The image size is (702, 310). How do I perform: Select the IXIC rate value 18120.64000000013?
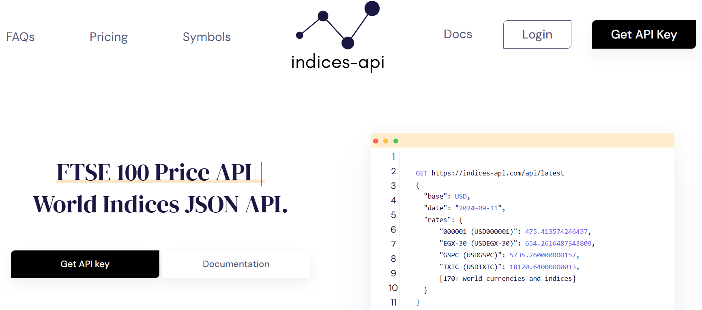click(543, 267)
